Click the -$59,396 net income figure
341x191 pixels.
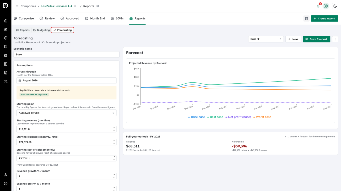pos(239,146)
